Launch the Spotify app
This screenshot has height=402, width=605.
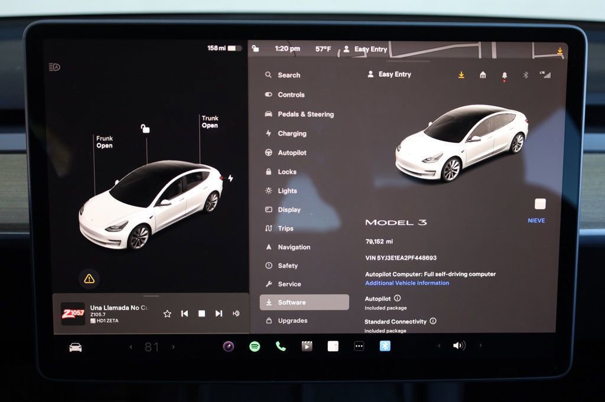click(255, 347)
